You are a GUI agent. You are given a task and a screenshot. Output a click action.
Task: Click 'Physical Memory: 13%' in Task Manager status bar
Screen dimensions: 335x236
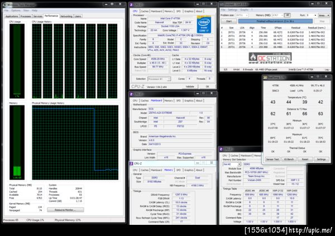68,220
